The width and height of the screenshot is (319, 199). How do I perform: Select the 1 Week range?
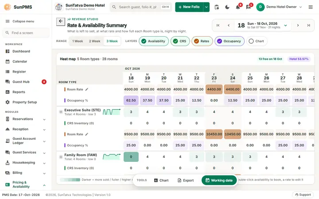tap(78, 41)
